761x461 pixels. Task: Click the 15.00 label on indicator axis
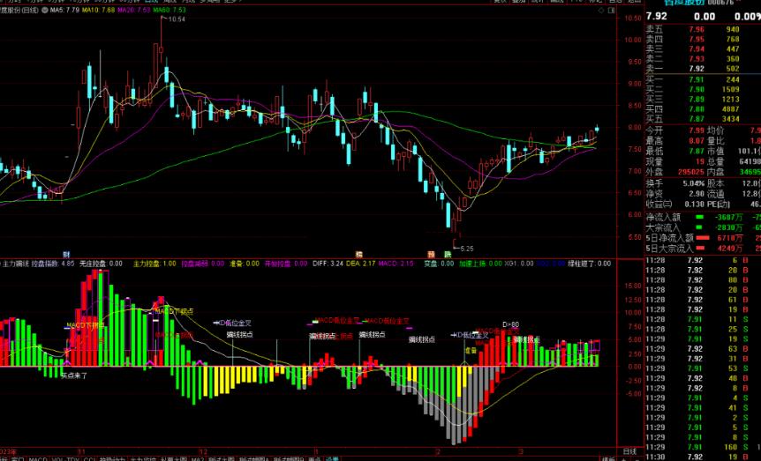633,286
